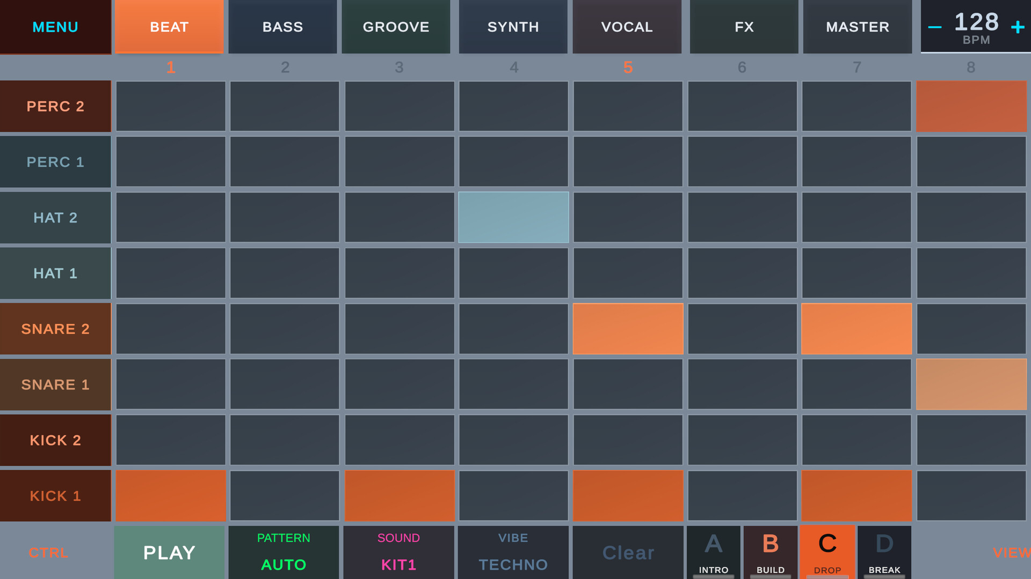Open the SYNTH tab
Viewport: 1031px width, 579px height.
pos(513,27)
